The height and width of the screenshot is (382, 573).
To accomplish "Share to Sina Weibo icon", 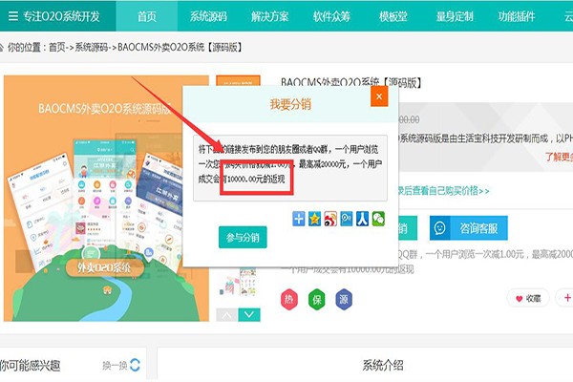I will point(330,219).
